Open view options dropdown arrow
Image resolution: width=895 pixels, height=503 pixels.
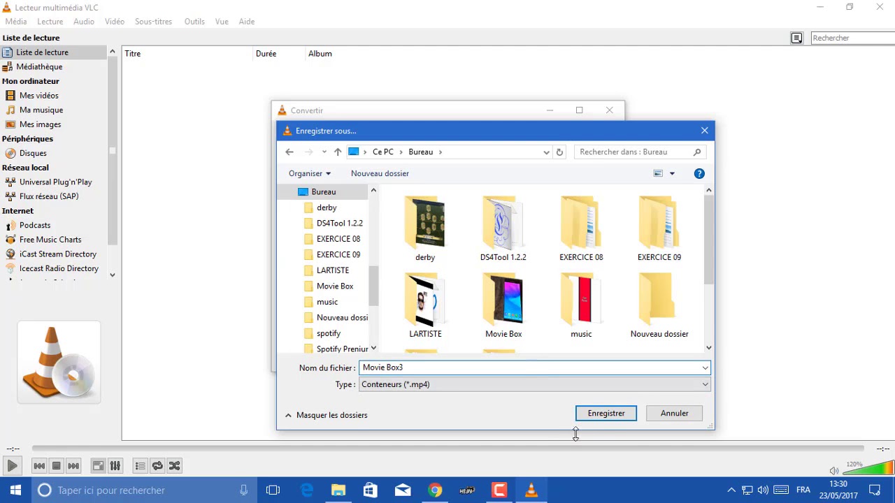672,173
